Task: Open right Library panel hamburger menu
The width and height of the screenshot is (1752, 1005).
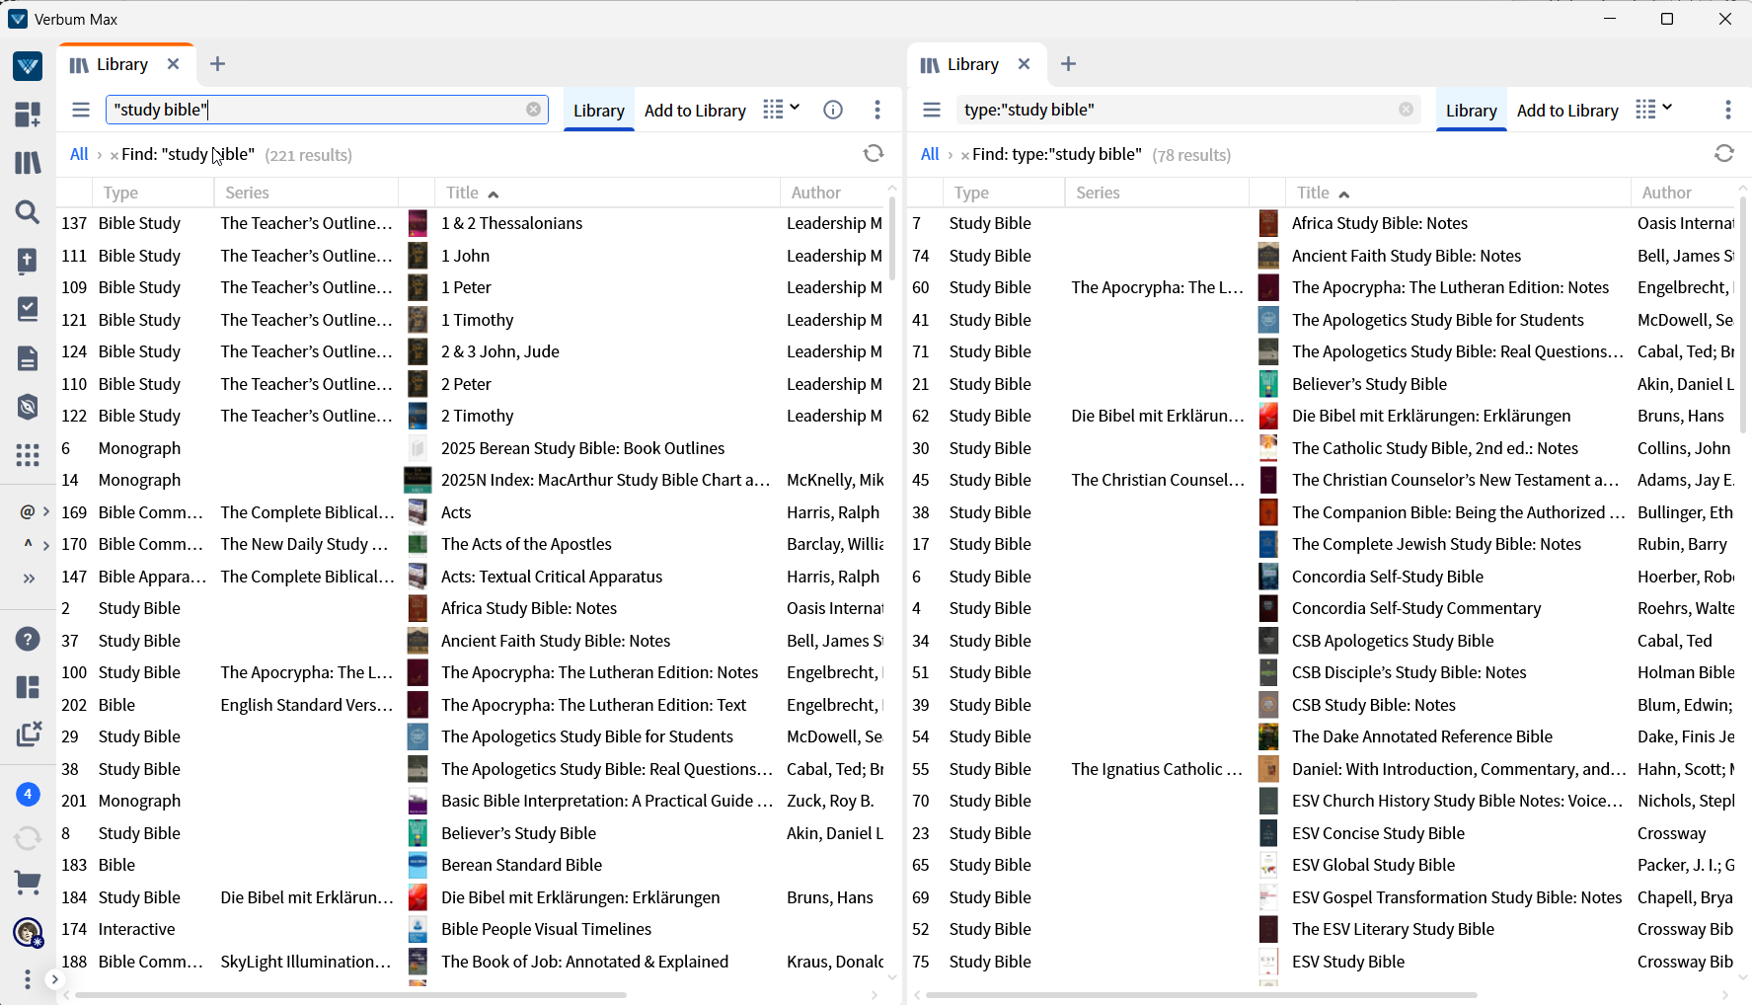Action: click(x=932, y=110)
